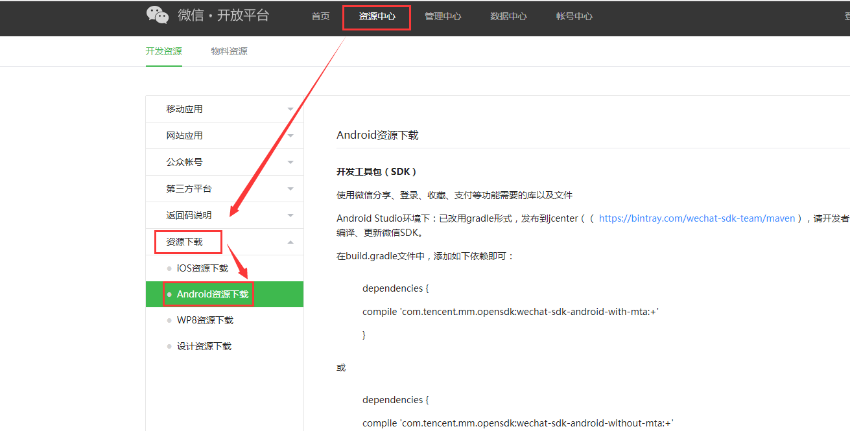Screen dimensions: 850x431
Task: Expand the 公众帐号 section arrow
Action: click(290, 163)
